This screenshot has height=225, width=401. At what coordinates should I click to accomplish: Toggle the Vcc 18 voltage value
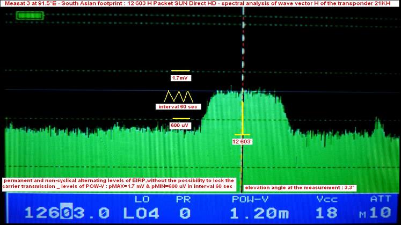tap(320, 212)
